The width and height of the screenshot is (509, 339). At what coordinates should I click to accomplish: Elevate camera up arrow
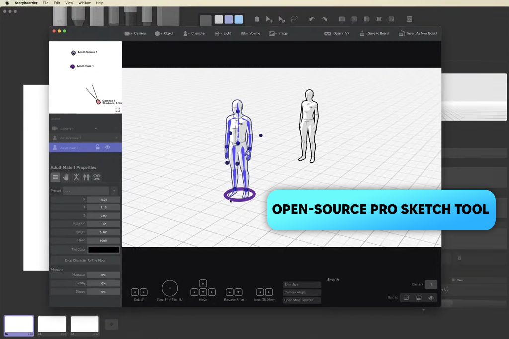(229, 292)
